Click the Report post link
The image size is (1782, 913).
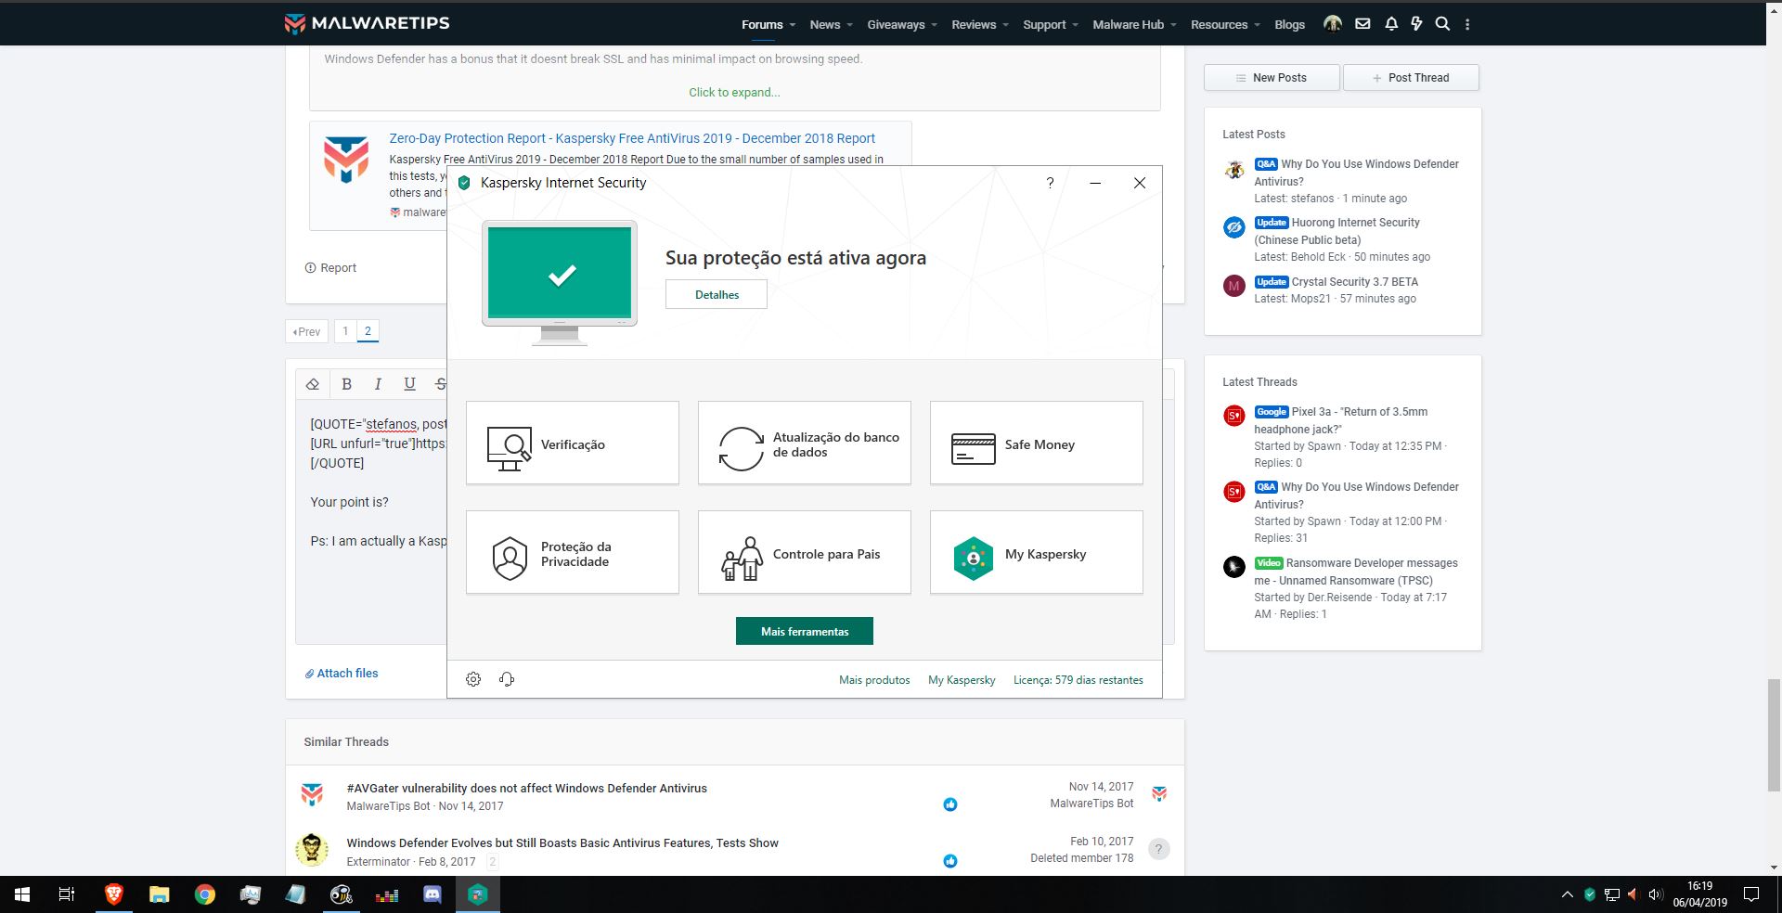click(x=331, y=268)
